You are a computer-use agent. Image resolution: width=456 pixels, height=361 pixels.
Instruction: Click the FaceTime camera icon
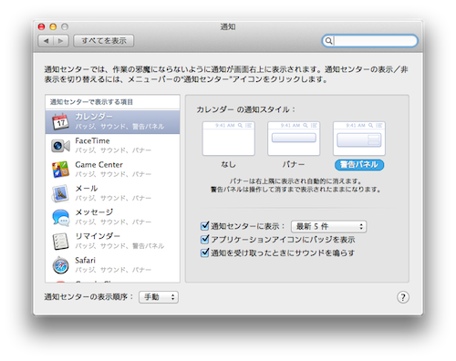(60, 146)
